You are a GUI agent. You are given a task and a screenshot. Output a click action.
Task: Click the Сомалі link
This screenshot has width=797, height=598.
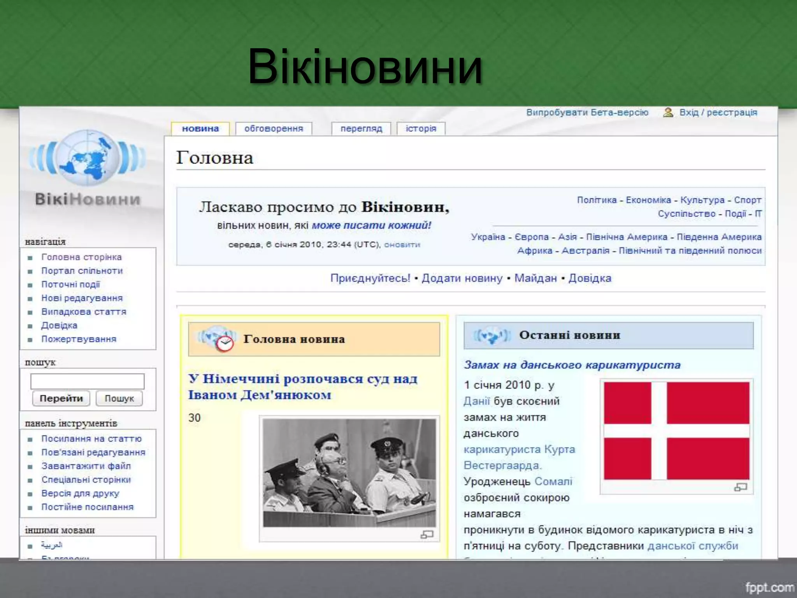pos(553,482)
